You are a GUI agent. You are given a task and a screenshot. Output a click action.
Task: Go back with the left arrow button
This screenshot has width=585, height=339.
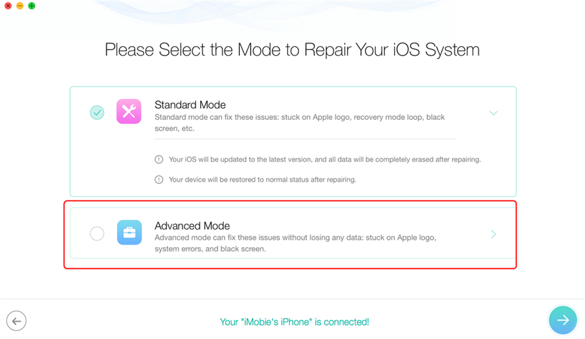coord(16,321)
